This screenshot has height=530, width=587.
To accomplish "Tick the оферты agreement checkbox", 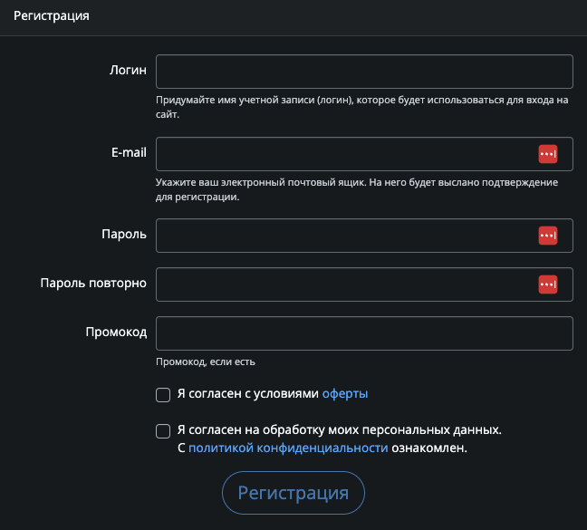I will pyautogui.click(x=163, y=394).
